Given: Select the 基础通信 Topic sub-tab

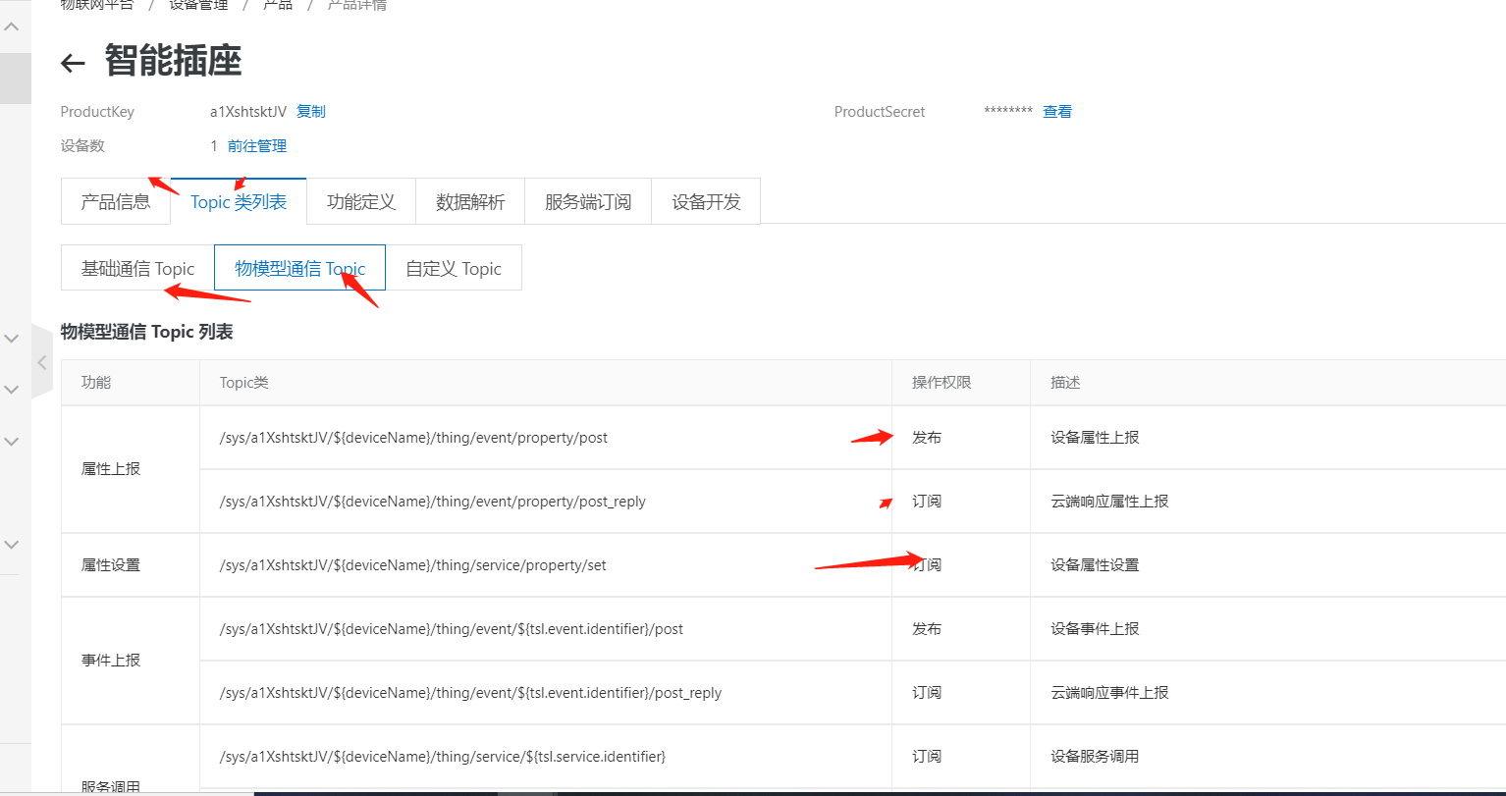Looking at the screenshot, I should tap(137, 268).
